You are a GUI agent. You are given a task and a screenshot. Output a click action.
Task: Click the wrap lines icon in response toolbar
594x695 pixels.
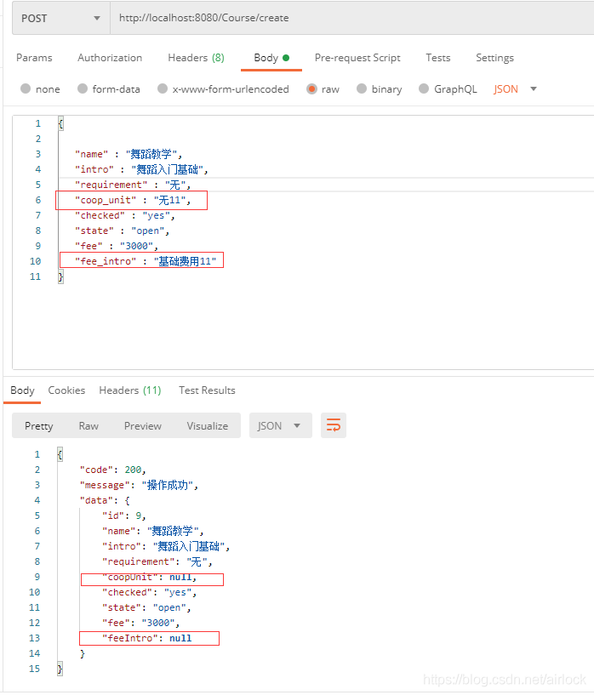[x=334, y=425]
